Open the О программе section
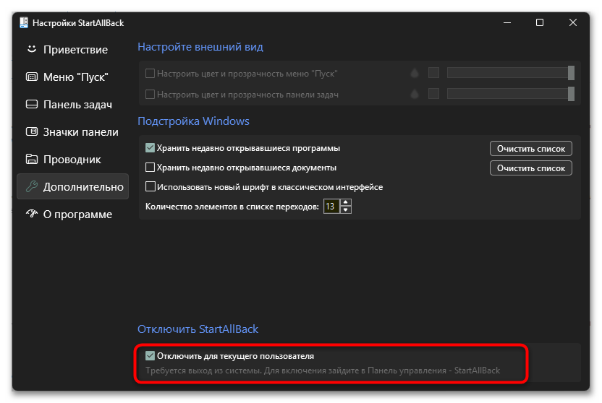The width and height of the screenshot is (602, 403). point(72,214)
